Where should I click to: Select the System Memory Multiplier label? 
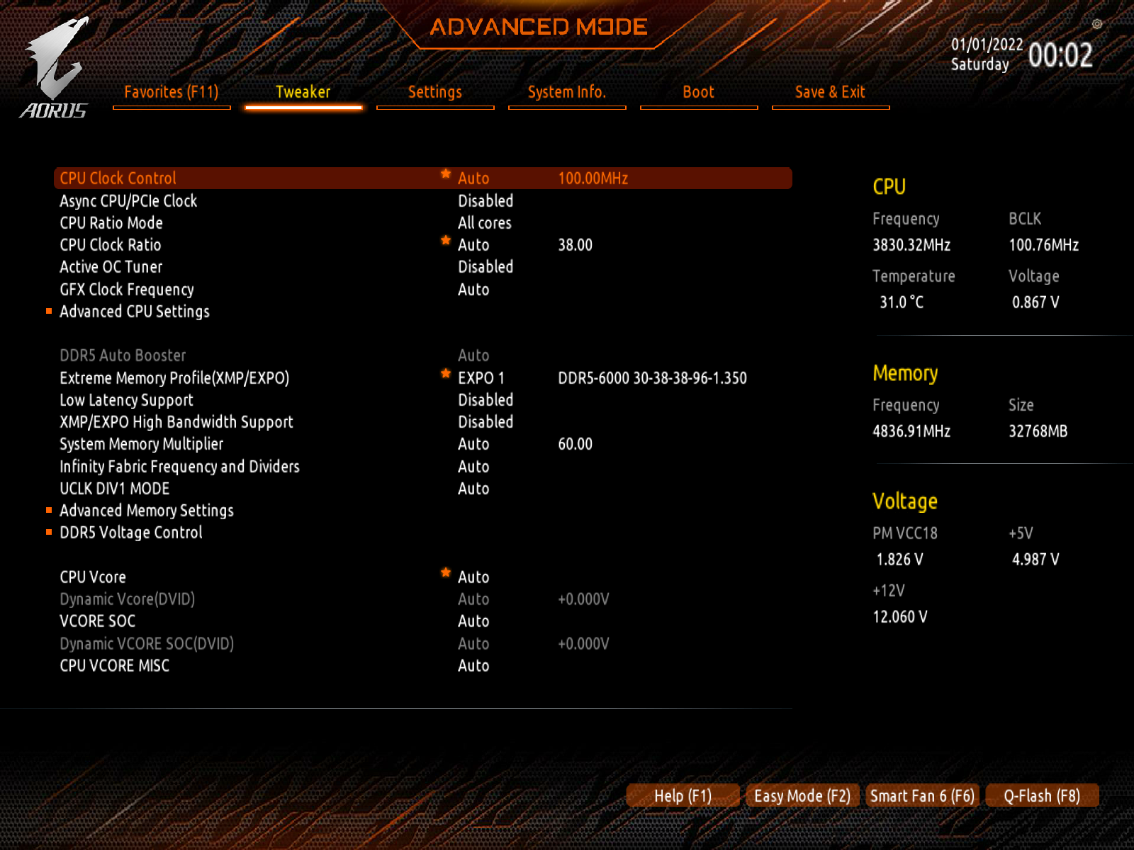click(142, 444)
